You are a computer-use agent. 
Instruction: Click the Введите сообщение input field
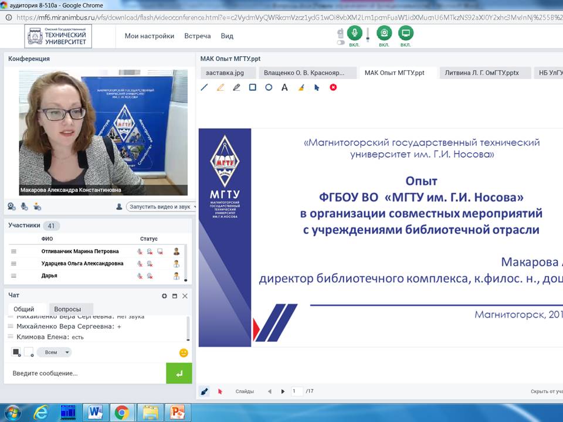pos(85,373)
